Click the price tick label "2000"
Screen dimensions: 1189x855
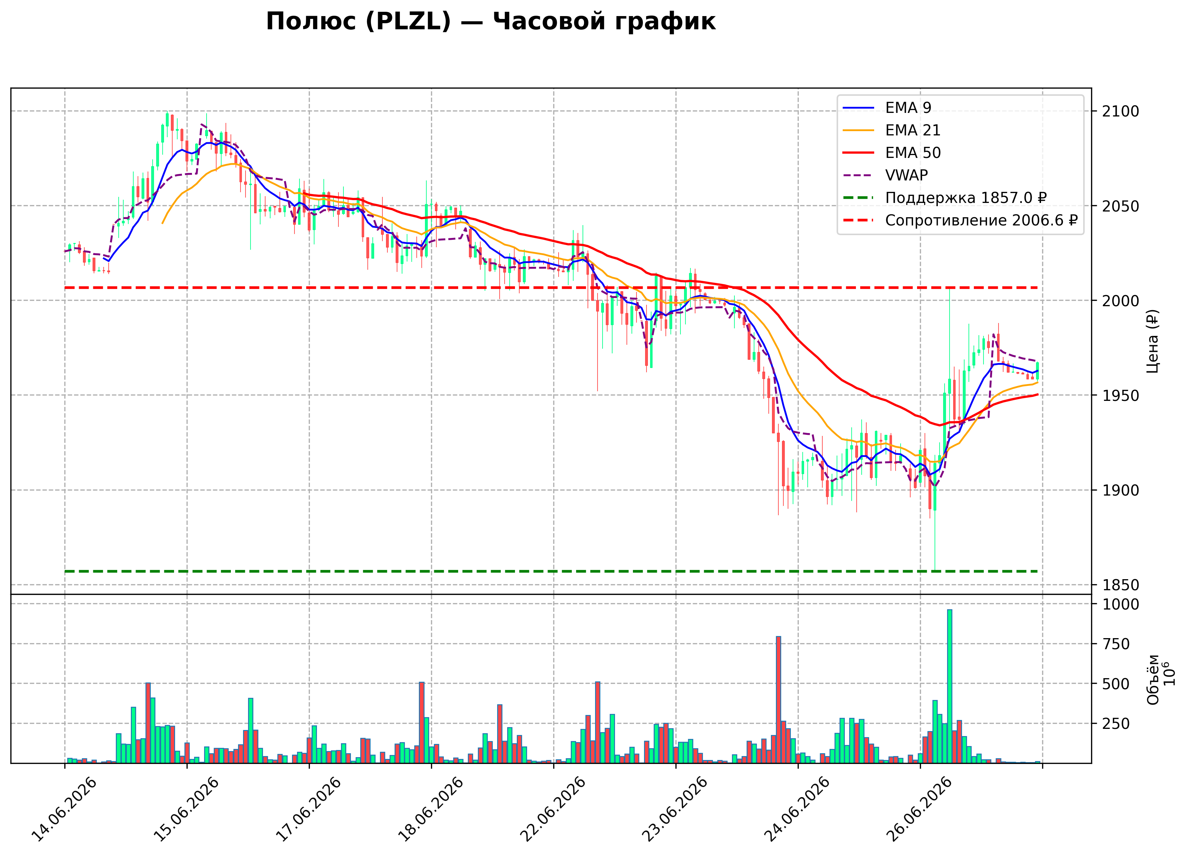[1120, 301]
